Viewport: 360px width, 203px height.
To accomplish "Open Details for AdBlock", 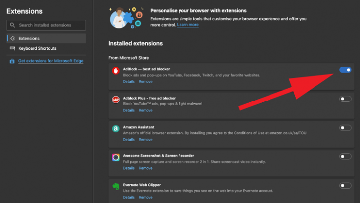I will click(129, 82).
